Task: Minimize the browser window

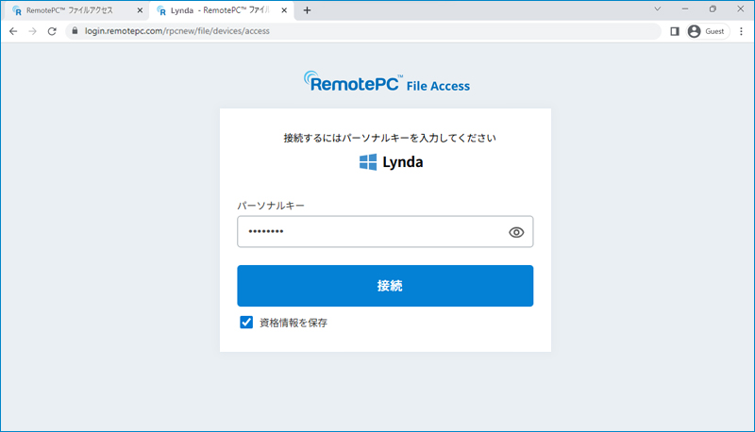Action: click(685, 9)
